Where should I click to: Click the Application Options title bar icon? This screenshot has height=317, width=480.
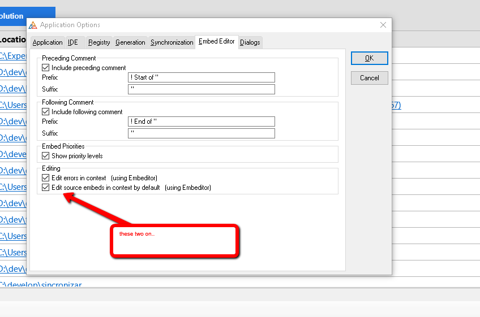tap(33, 25)
